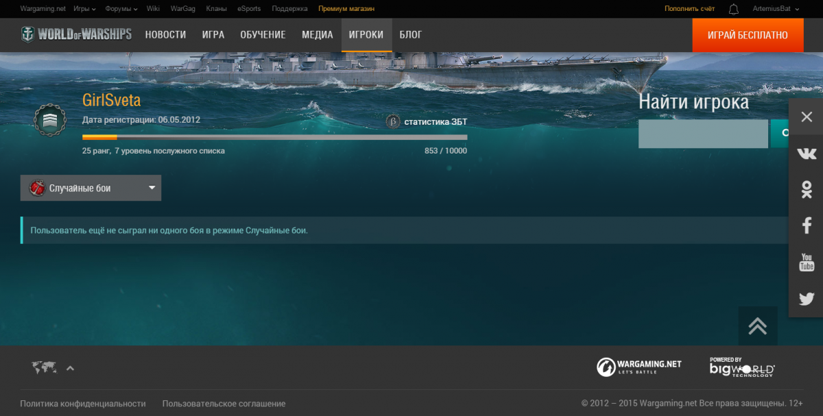Close the social sidebar with X

point(807,117)
